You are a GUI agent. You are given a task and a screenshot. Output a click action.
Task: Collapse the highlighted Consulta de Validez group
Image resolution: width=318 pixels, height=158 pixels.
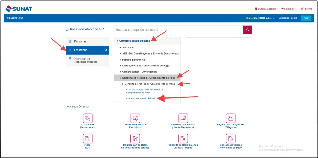point(147,78)
